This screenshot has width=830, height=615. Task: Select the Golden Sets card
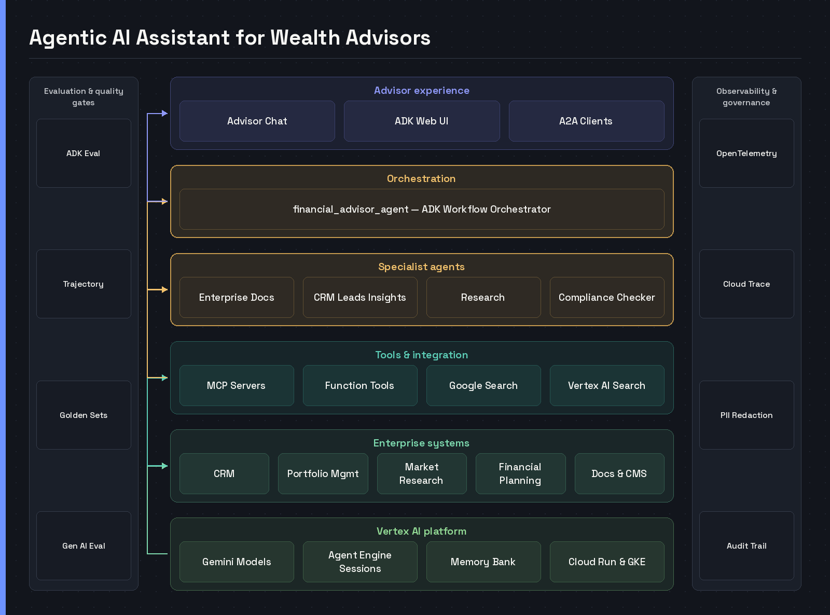[x=84, y=415]
